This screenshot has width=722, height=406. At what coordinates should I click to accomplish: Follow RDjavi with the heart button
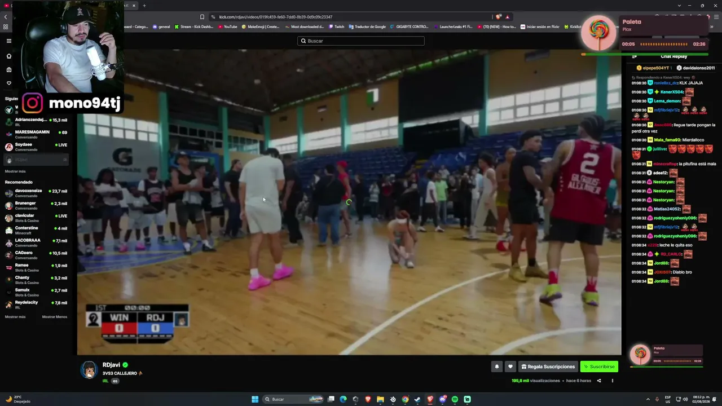tap(510, 367)
